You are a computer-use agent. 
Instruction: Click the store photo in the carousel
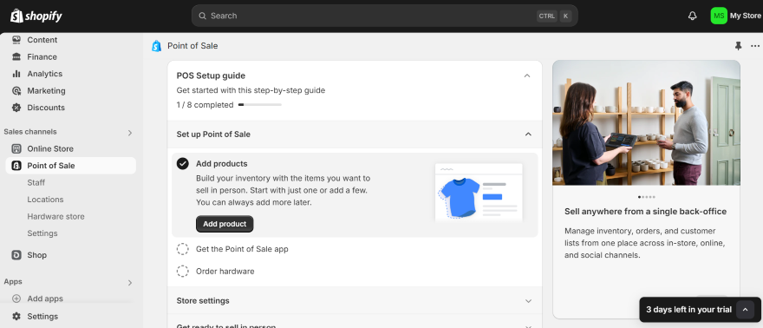646,122
